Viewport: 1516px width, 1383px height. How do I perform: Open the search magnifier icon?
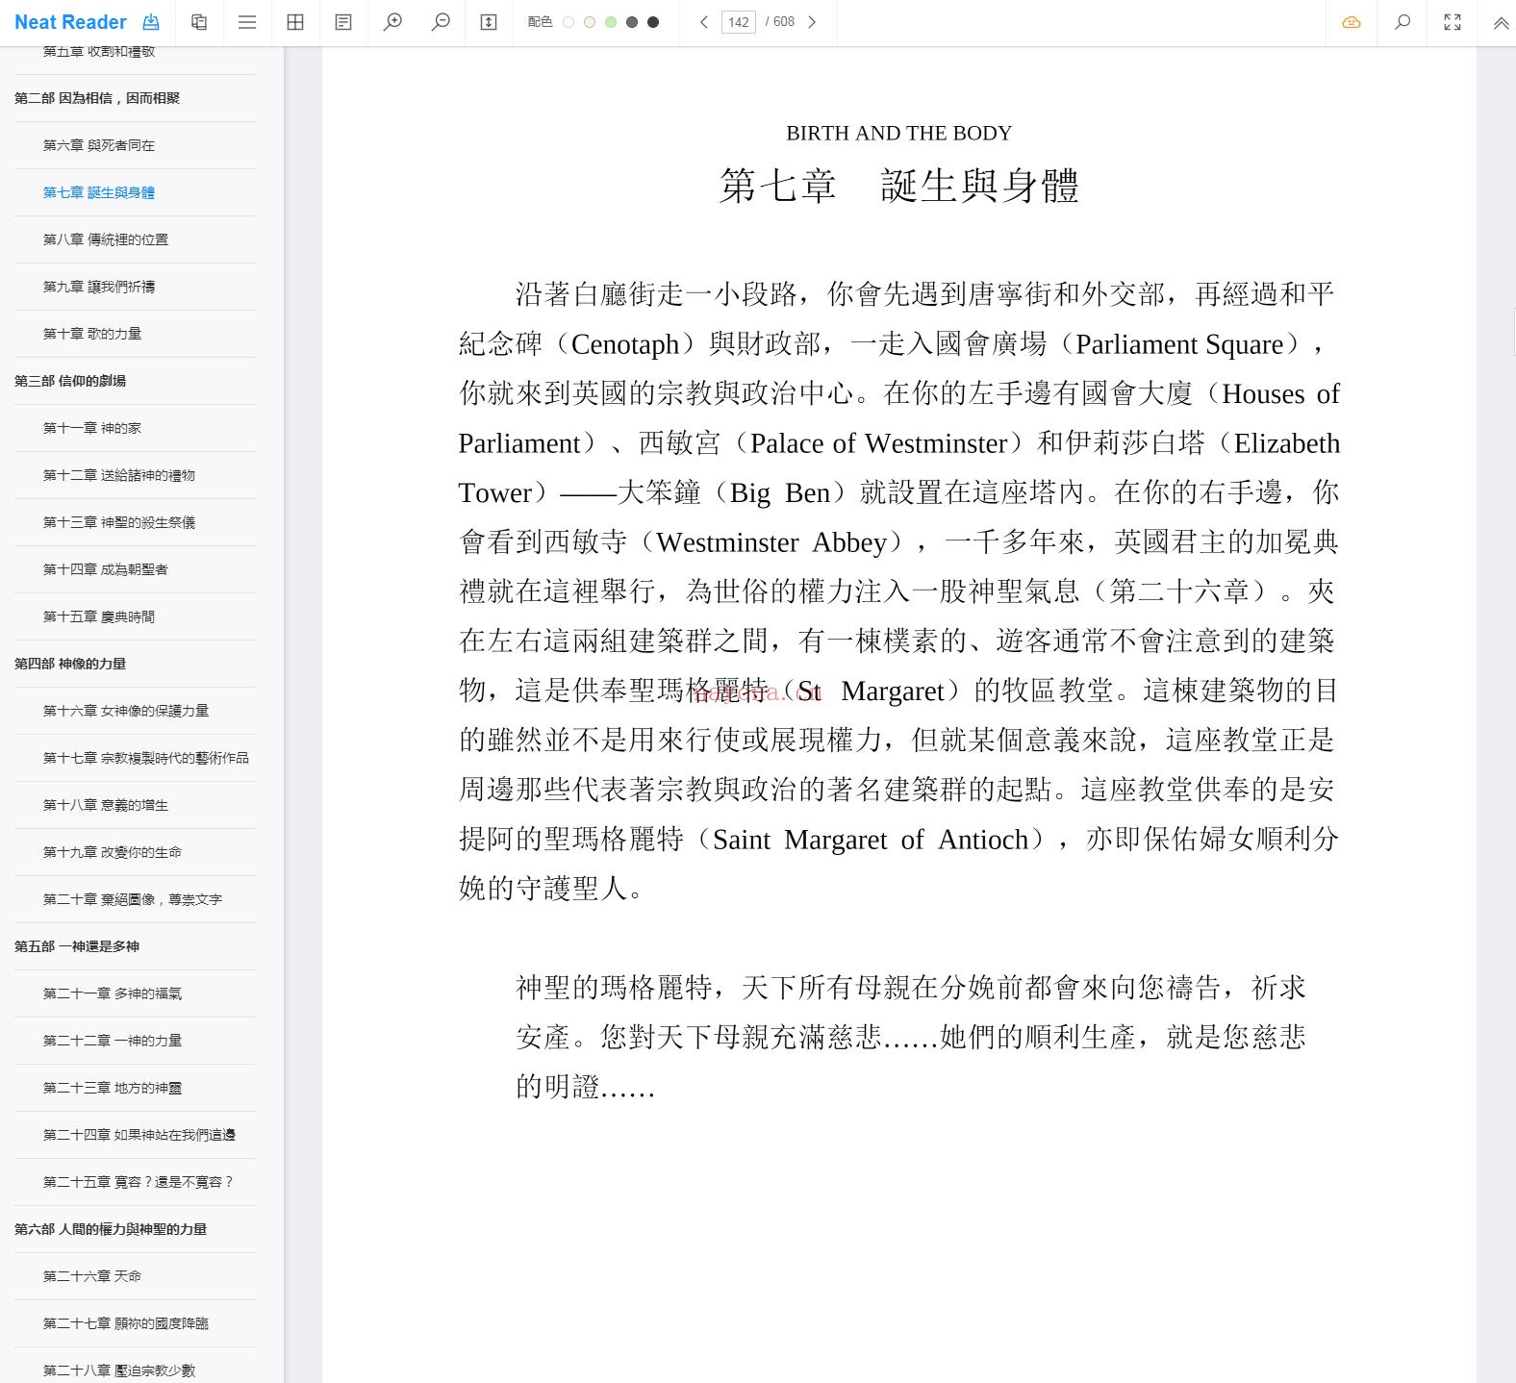point(1402,22)
